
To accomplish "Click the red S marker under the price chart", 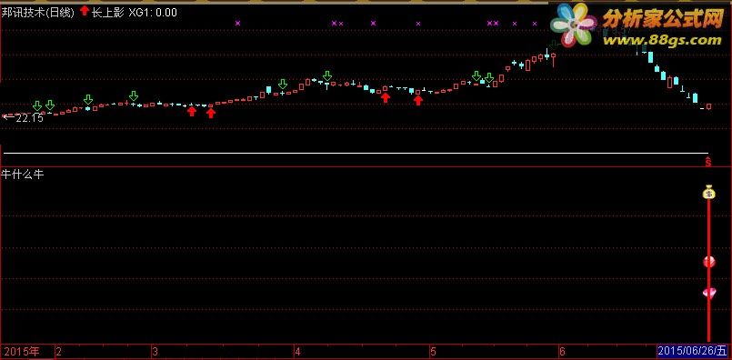I will click(707, 162).
